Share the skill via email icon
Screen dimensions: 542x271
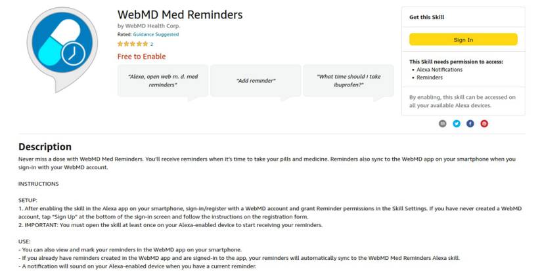[442, 123]
